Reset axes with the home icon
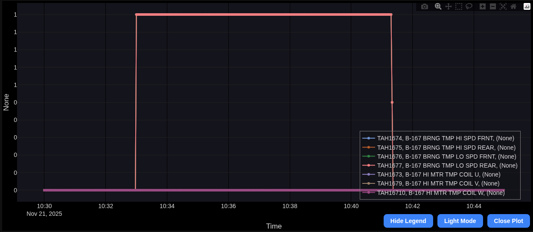 coord(513,6)
